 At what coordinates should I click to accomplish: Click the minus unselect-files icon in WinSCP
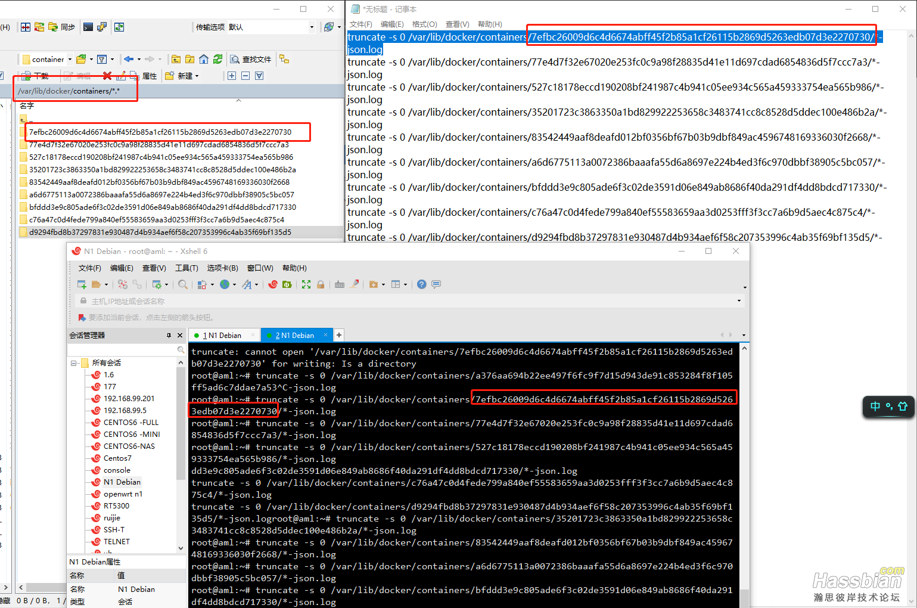click(245, 76)
